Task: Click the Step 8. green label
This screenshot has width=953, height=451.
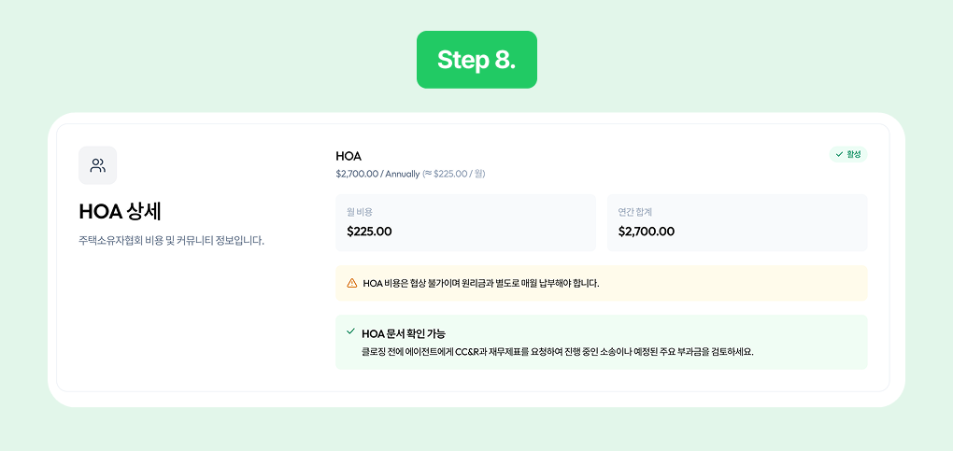Action: point(476,60)
